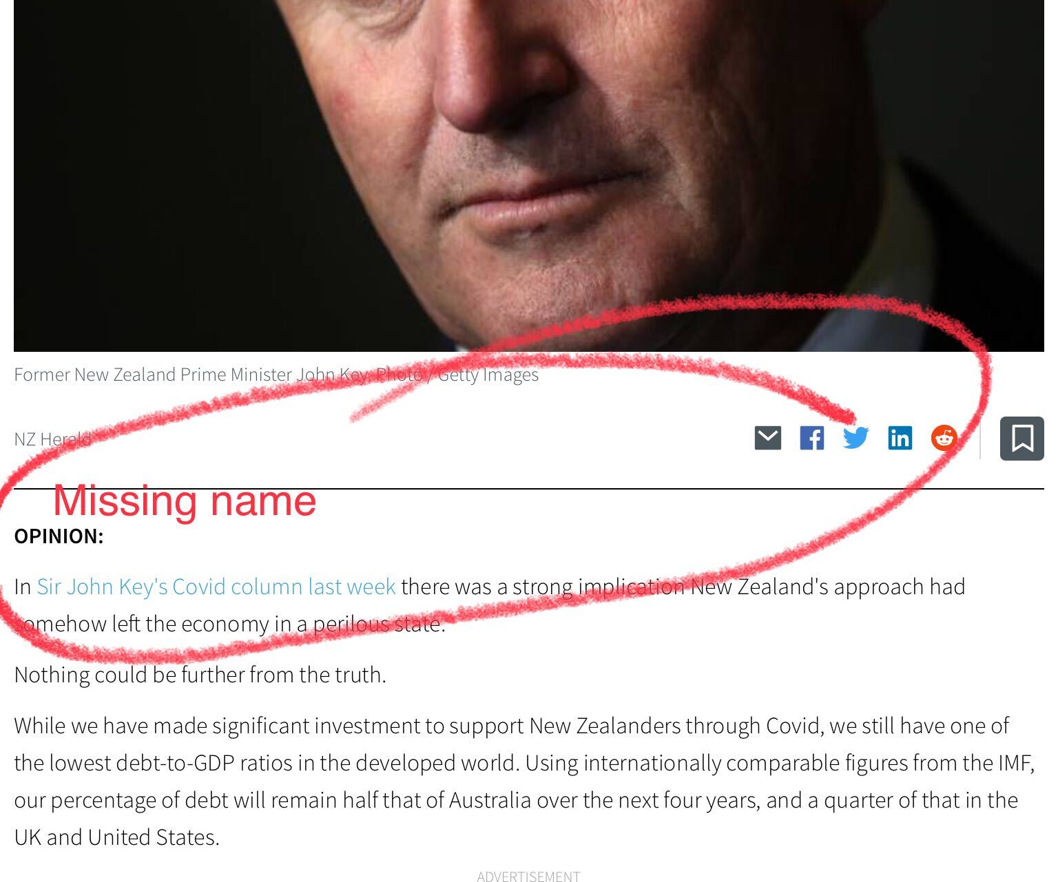Click the 'UK and United States' closing line
The height and width of the screenshot is (882, 1058).
pos(116,837)
